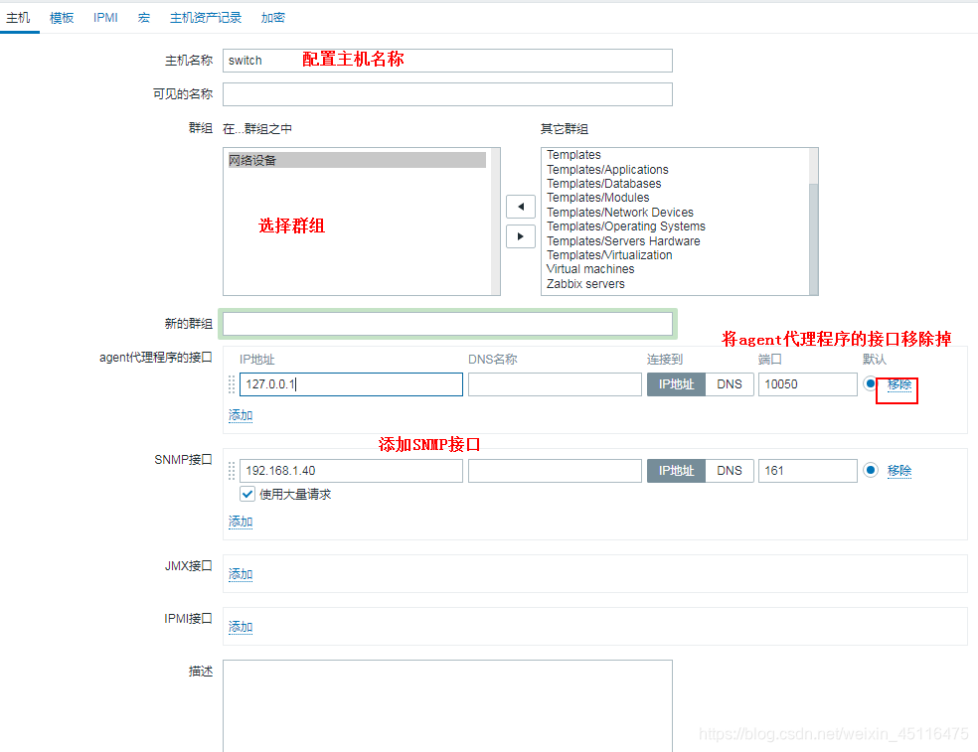Click the SNMP interface DNS name field

coord(555,471)
